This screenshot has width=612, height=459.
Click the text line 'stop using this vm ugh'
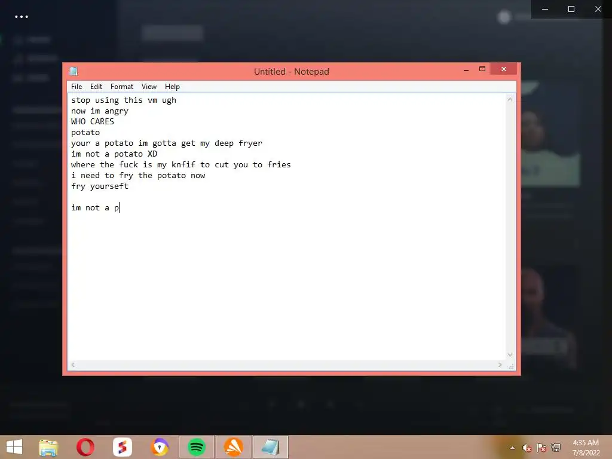click(x=124, y=100)
